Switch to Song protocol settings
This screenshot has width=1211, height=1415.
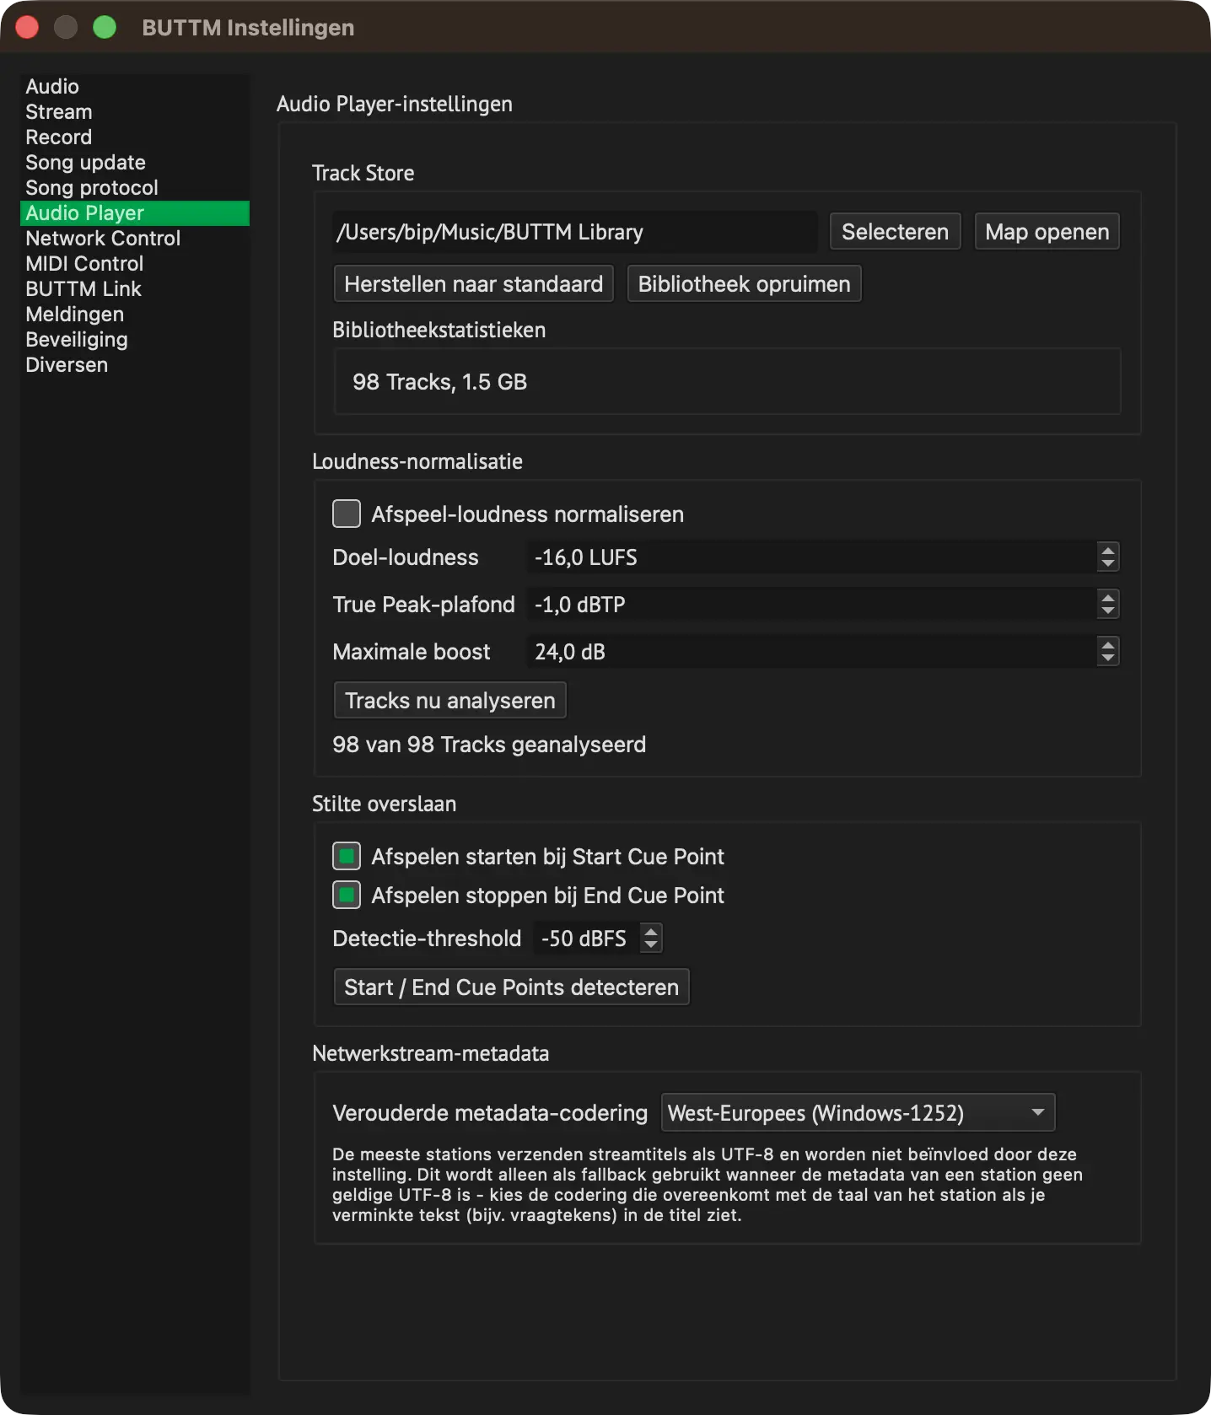[x=135, y=188]
